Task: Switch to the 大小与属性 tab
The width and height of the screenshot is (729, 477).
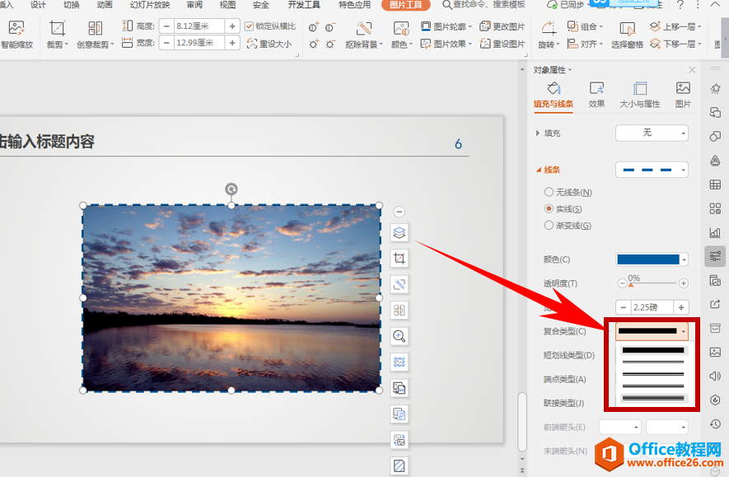Action: pos(639,95)
